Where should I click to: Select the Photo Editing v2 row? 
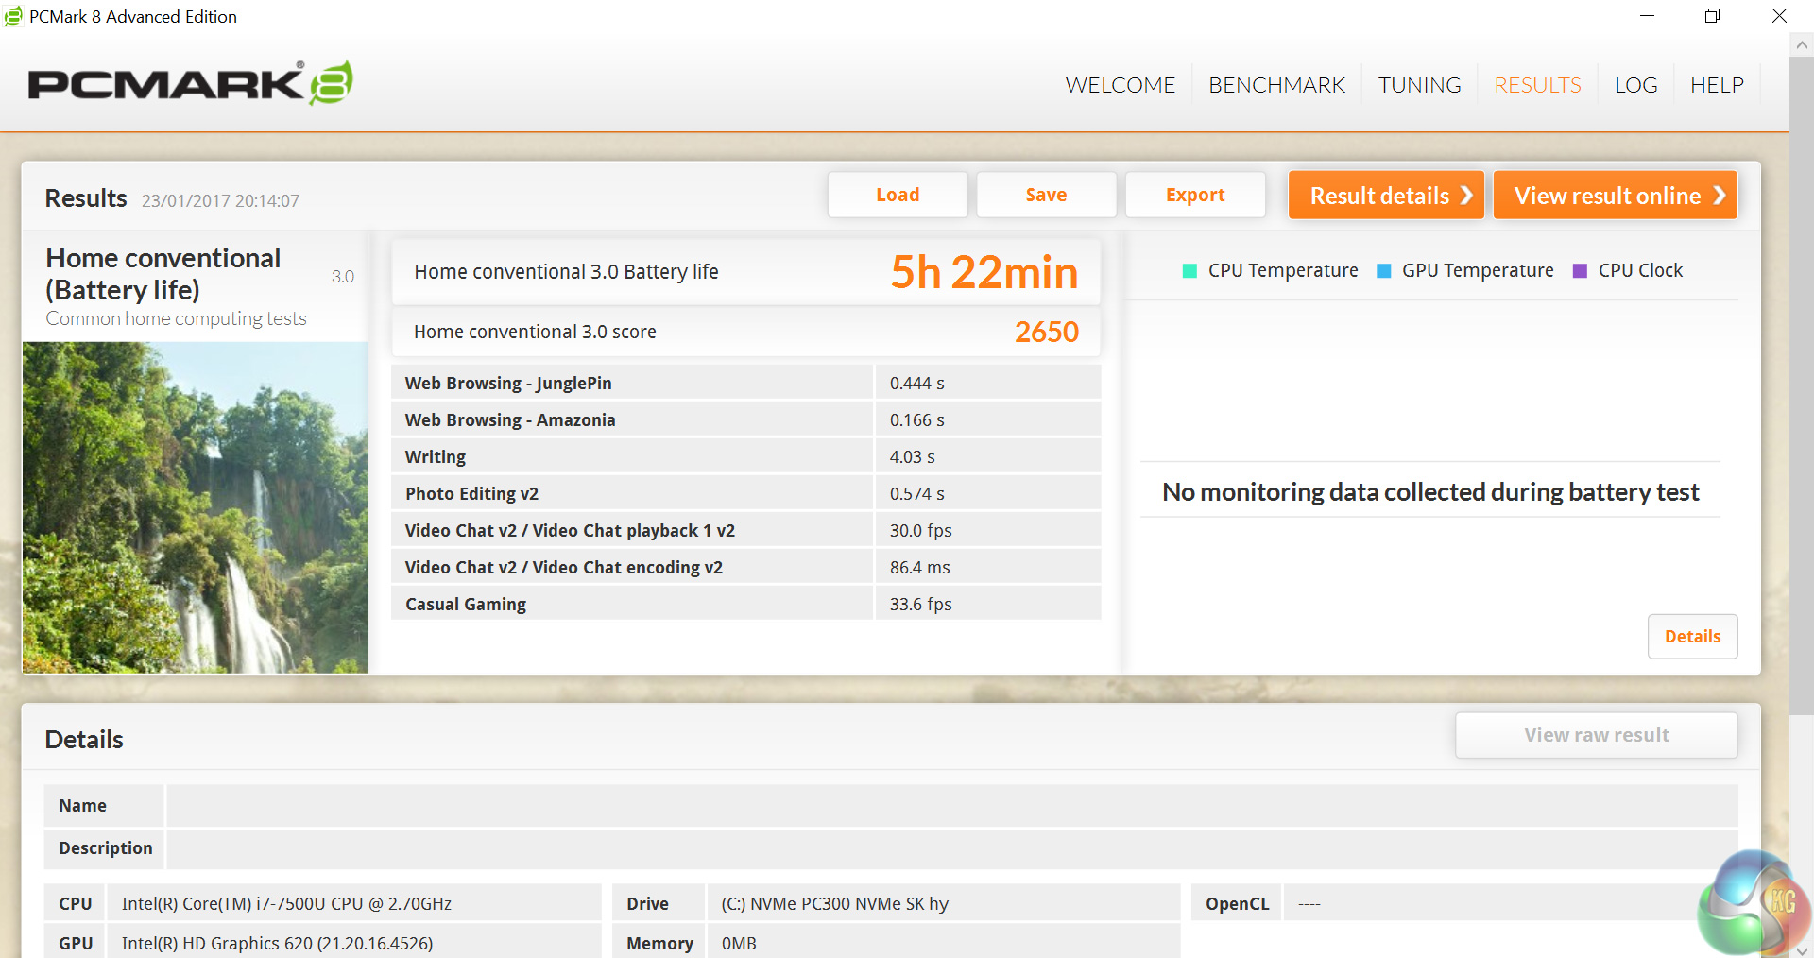(746, 493)
